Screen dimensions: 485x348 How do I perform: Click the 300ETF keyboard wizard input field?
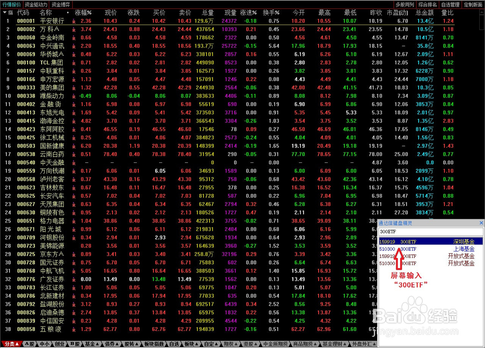[431, 232]
